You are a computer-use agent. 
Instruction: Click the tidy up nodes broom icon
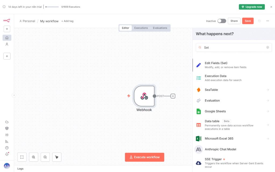click(x=57, y=157)
